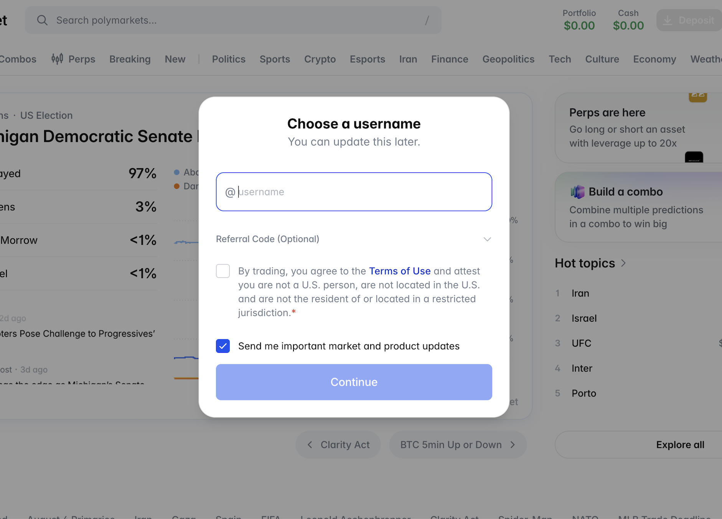Select Inter in Hot topics list

[x=582, y=368]
